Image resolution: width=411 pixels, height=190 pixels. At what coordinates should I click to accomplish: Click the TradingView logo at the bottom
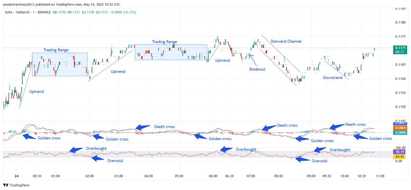click(x=16, y=185)
